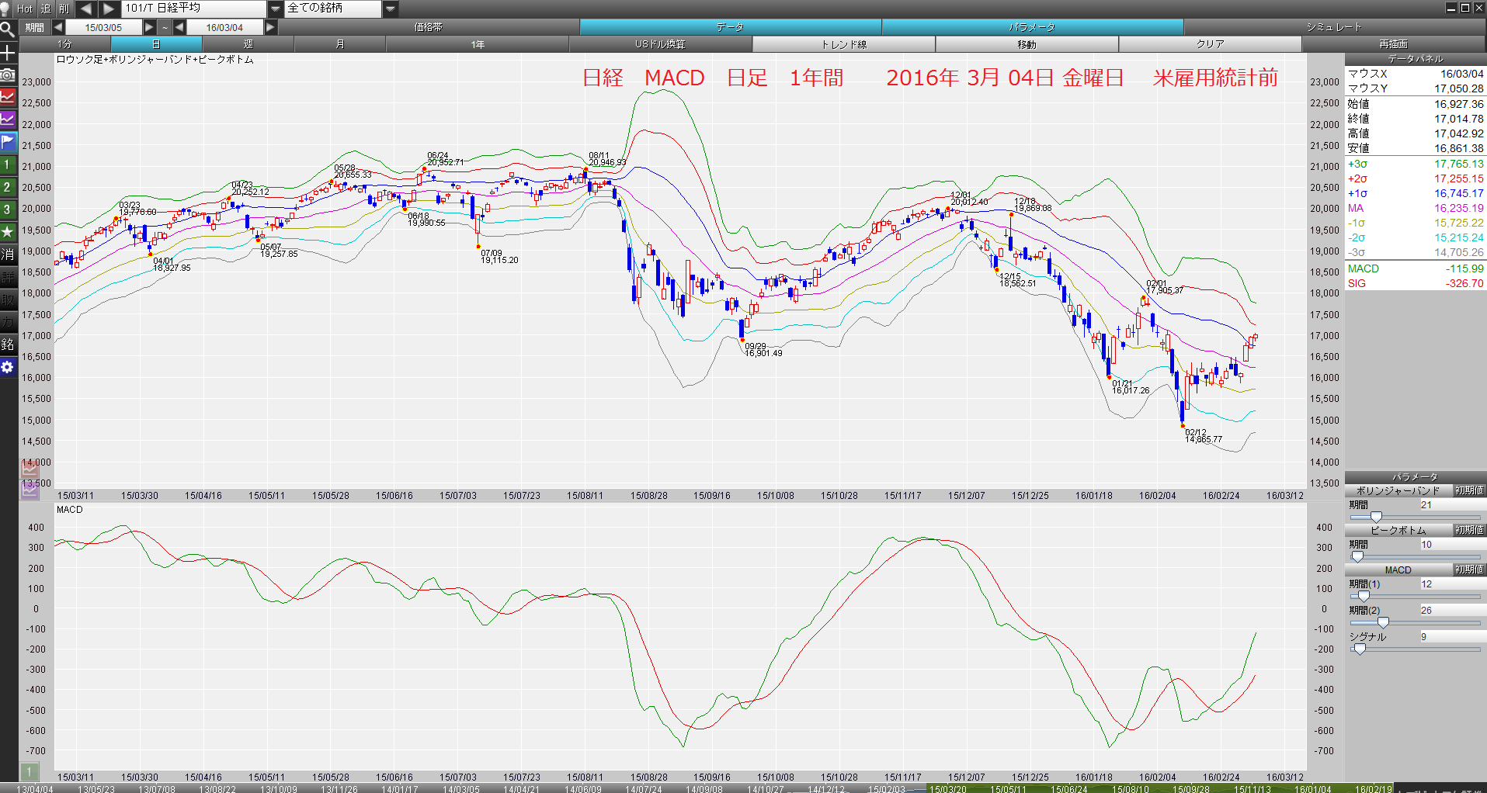Go to next symbol with right arrow
1487x793 pixels.
109,9
